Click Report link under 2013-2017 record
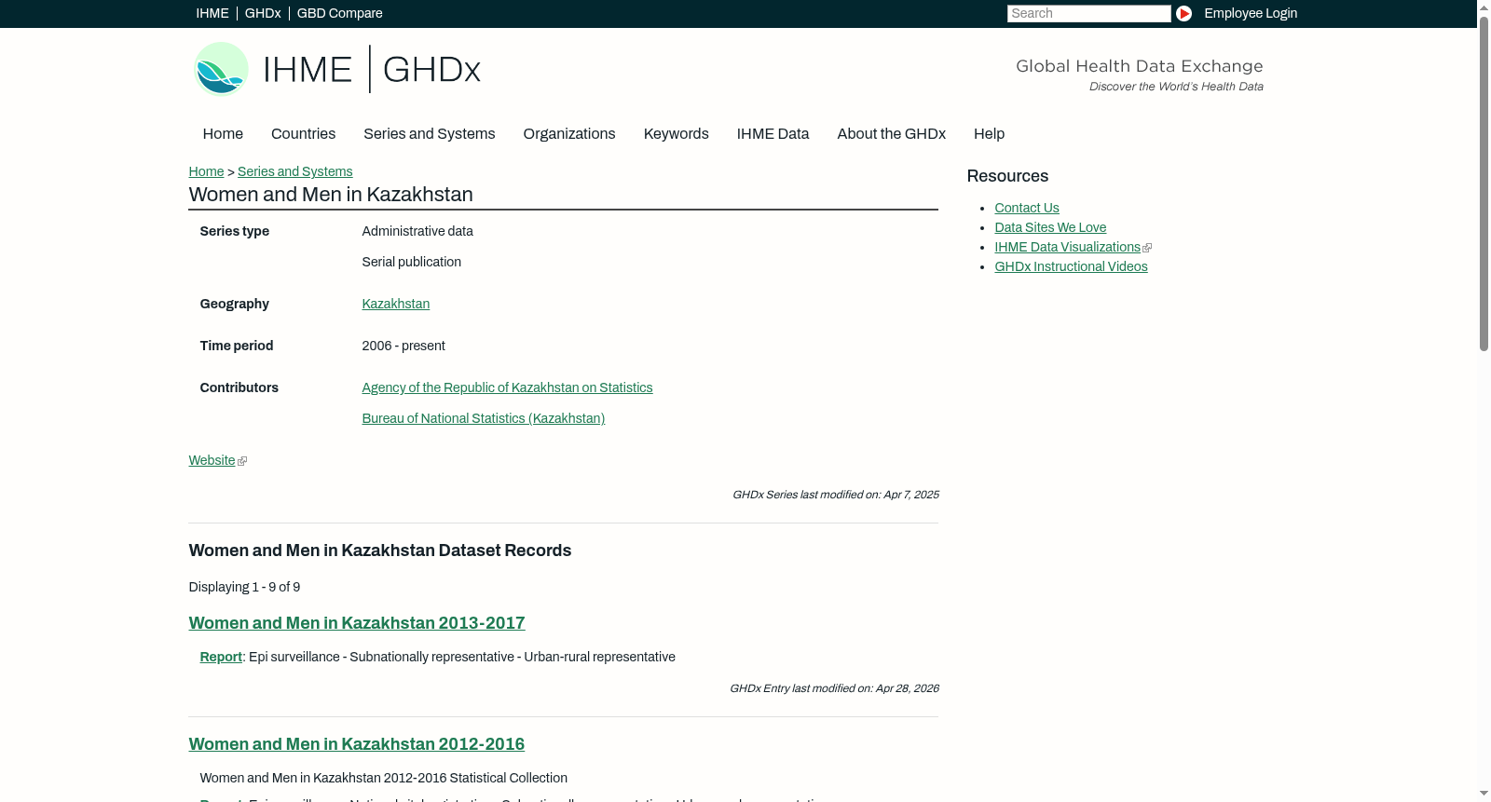 coord(221,657)
